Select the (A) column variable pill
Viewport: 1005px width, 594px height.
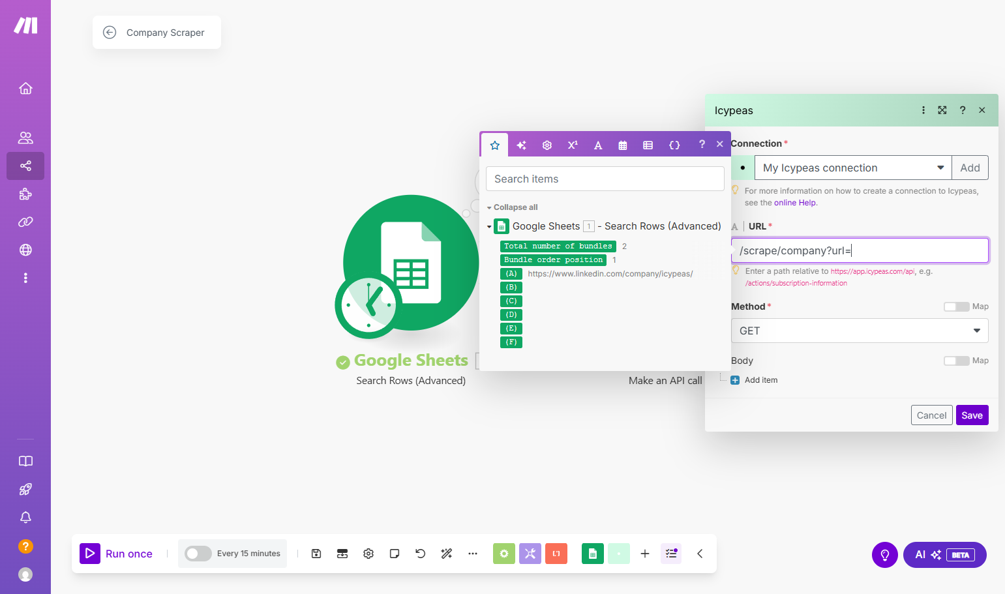(x=511, y=274)
